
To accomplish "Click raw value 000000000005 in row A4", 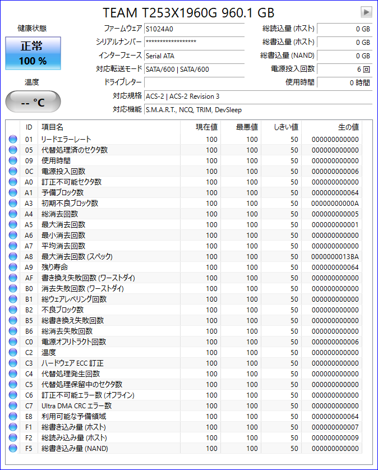I will (335, 214).
